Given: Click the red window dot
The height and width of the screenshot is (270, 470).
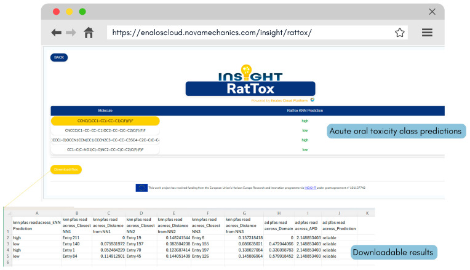Looking at the screenshot, I should coord(56,12).
